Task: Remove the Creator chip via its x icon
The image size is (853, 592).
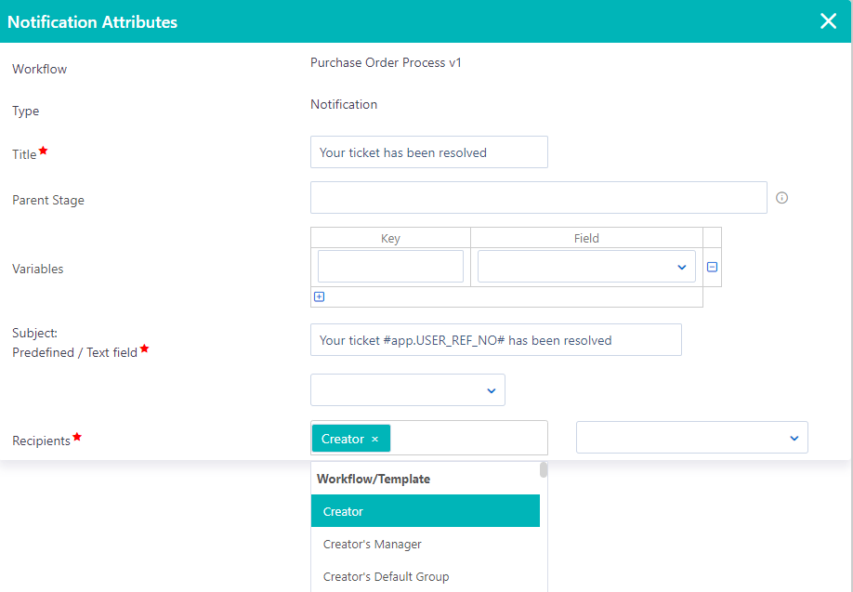Action: pyautogui.click(x=374, y=438)
